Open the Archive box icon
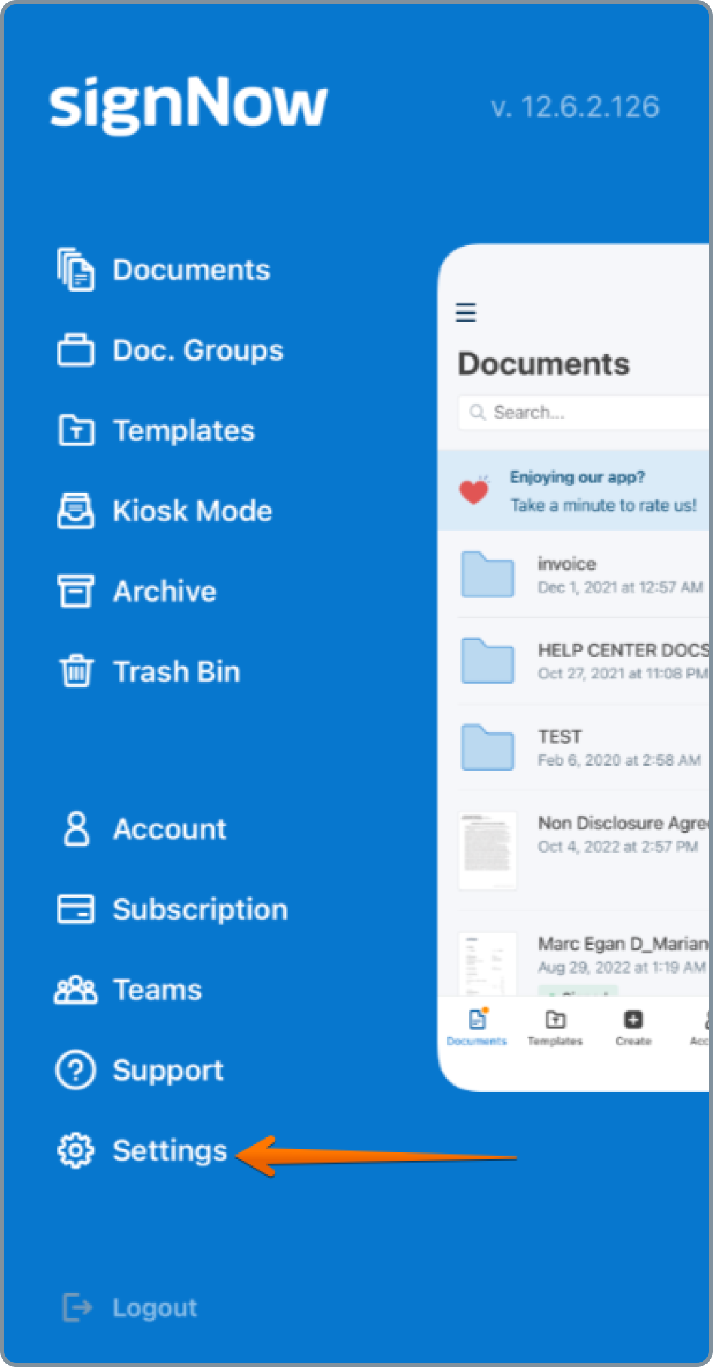This screenshot has width=713, height=1367. (75, 591)
